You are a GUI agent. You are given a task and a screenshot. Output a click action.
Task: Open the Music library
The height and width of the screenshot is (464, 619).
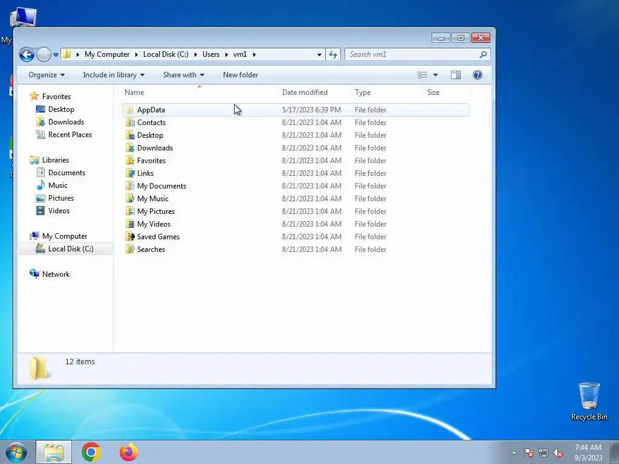(x=52, y=185)
